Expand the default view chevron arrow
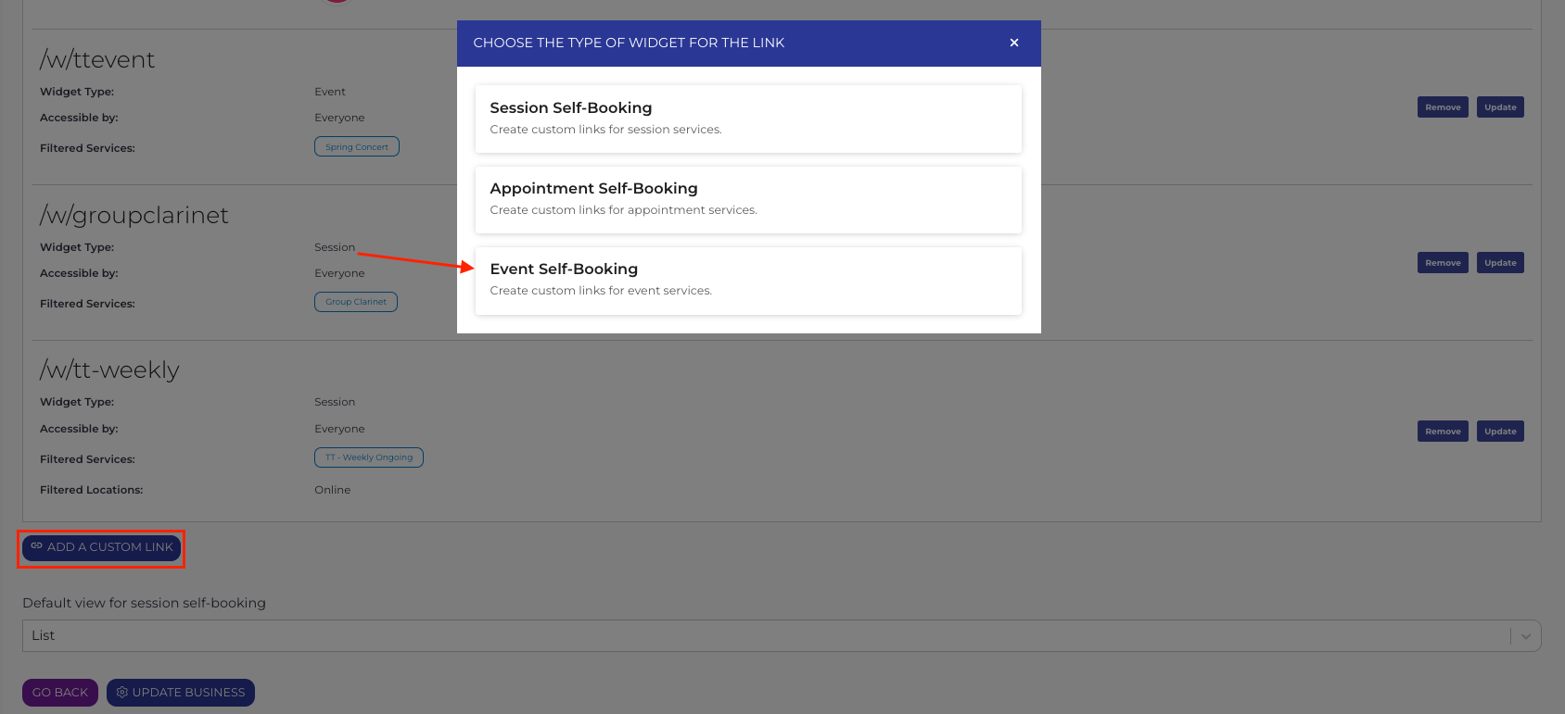The width and height of the screenshot is (1565, 714). [1525, 636]
